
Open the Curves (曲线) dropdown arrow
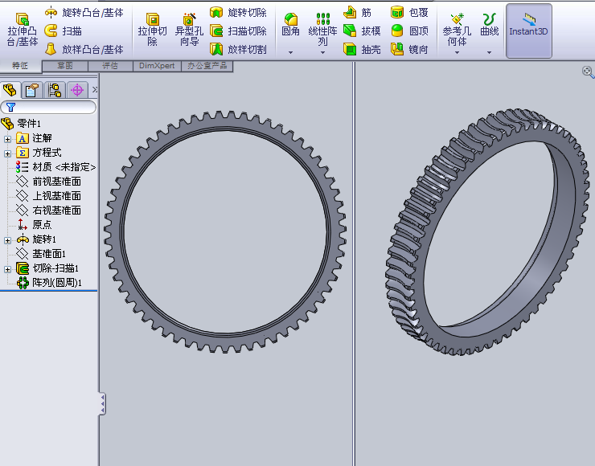[489, 52]
